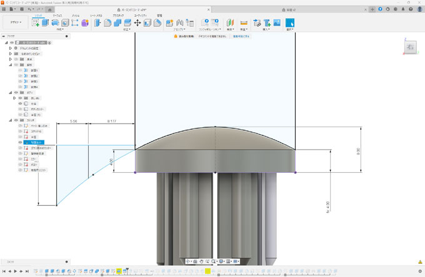425x277 pixels.
Task: Toggle visibility eye of 解析 folder
Action: [16, 65]
